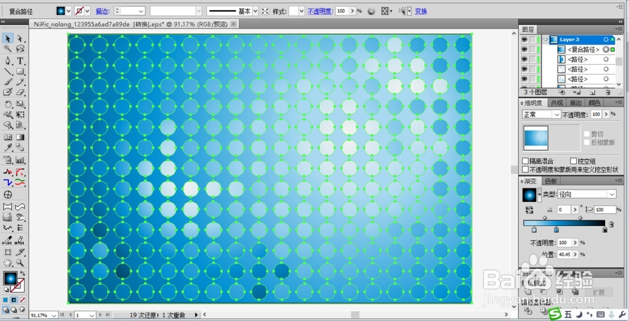Select the Direct Selection tool (white arrow)
Screen dimensions: 629x321
20,38
